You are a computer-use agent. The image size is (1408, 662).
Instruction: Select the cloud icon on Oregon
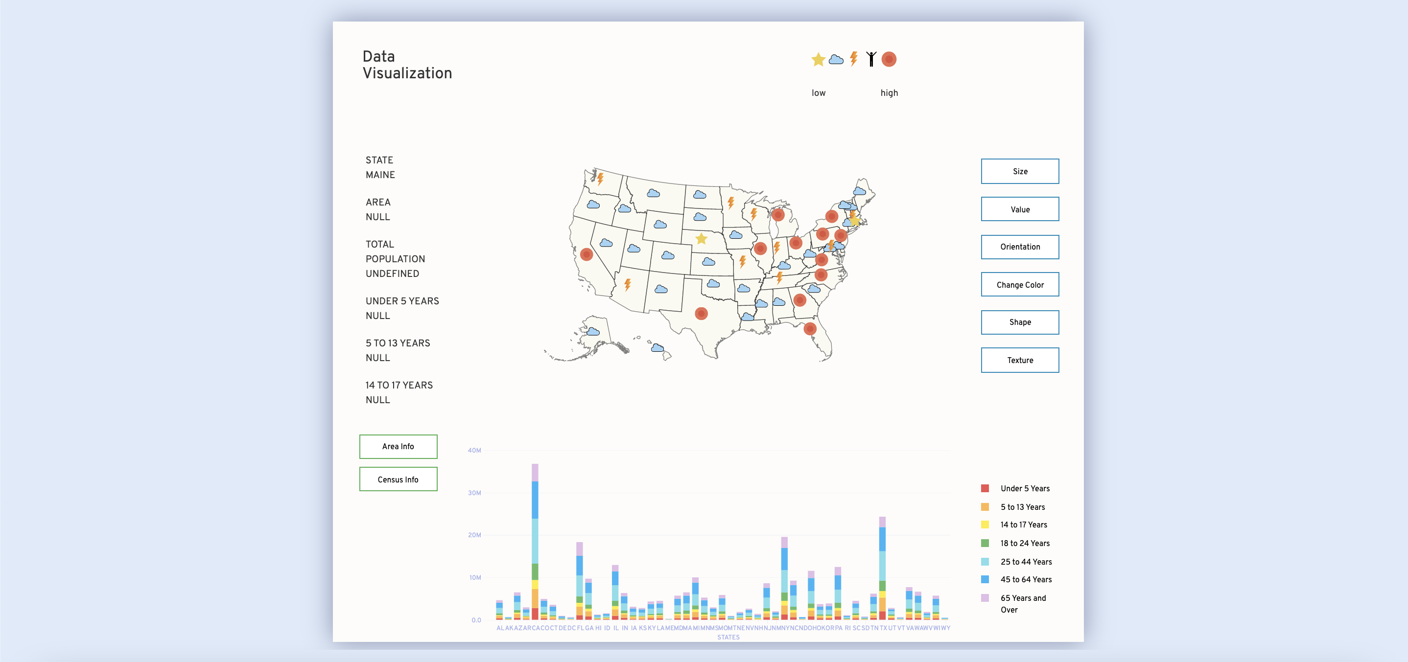[593, 205]
